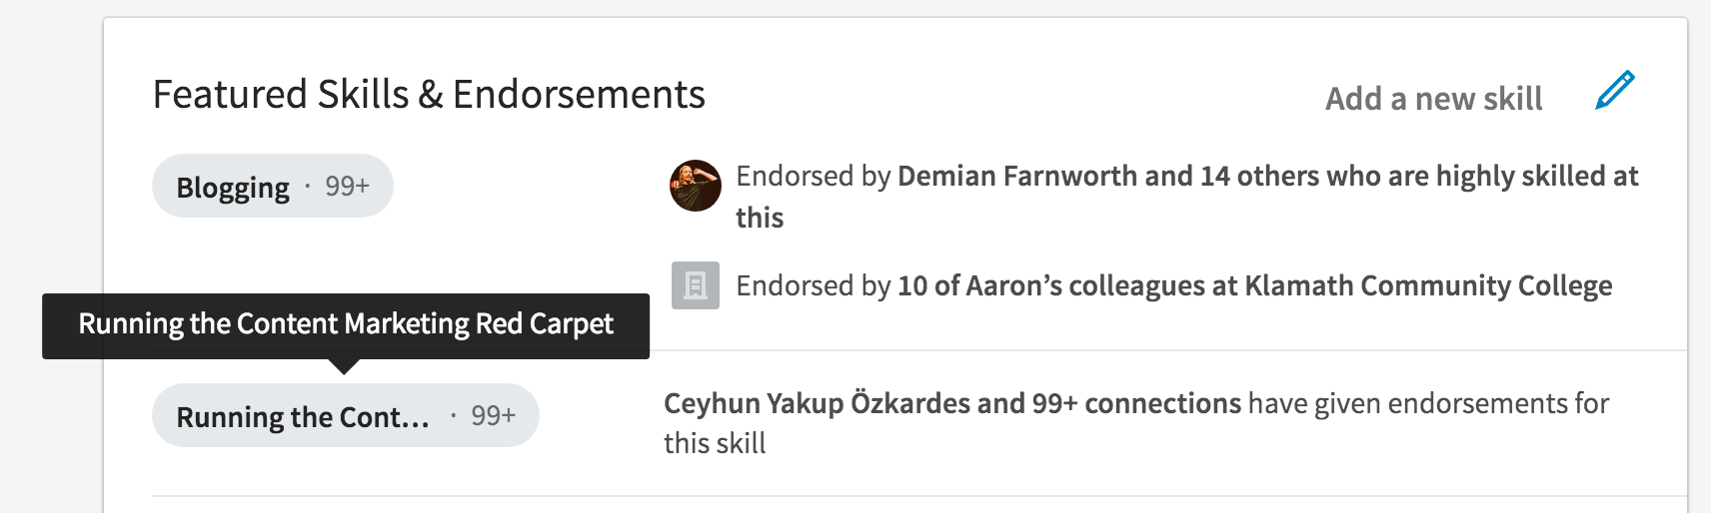Click the this skill text

(x=715, y=443)
